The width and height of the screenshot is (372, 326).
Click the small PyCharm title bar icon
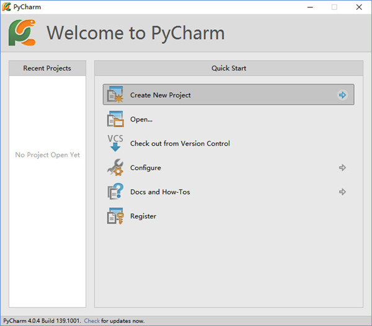(6, 7)
